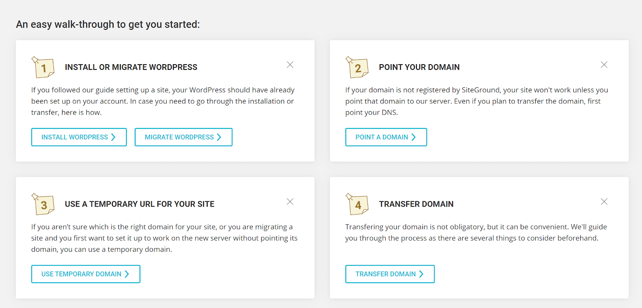Click the chevron arrow in Install WordPress

click(113, 137)
